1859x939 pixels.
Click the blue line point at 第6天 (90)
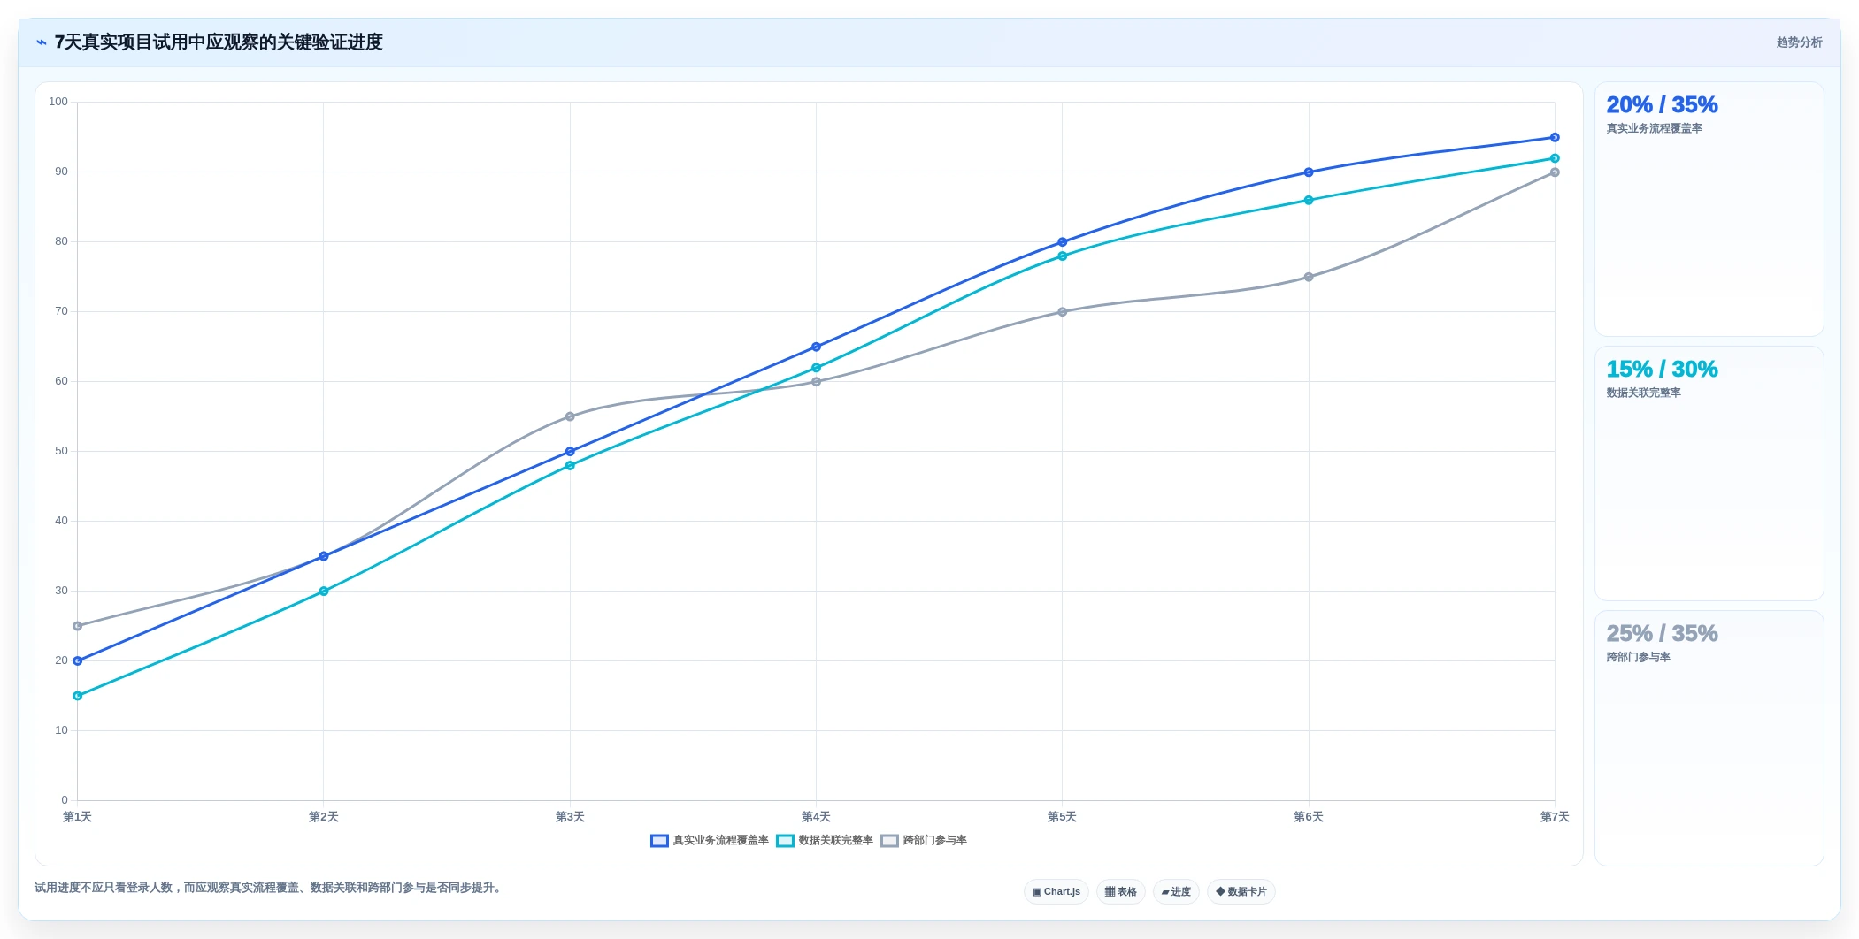click(x=1309, y=172)
